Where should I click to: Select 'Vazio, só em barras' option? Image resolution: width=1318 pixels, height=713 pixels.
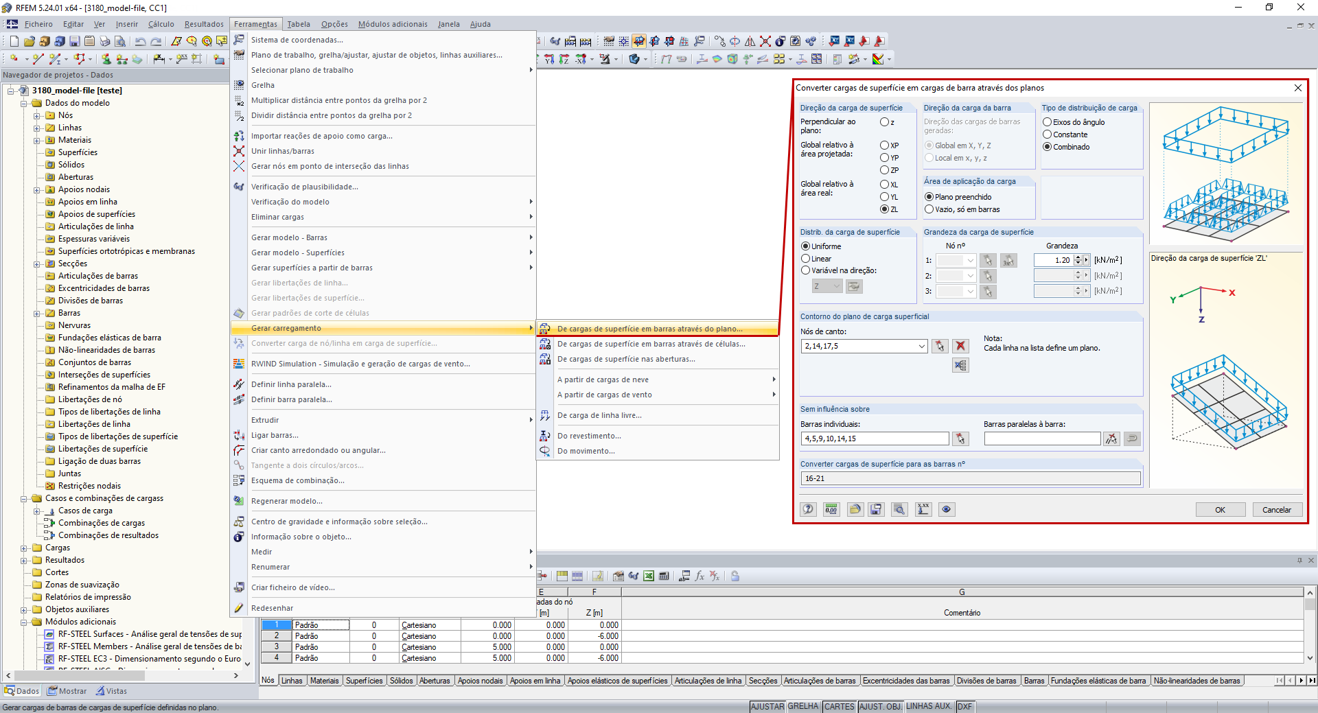click(x=929, y=209)
